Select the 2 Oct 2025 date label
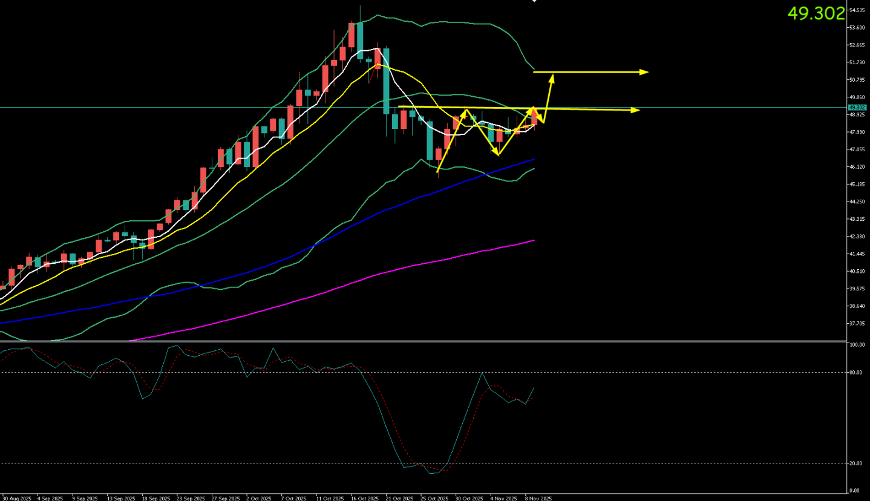This screenshot has width=870, height=501. point(260,498)
